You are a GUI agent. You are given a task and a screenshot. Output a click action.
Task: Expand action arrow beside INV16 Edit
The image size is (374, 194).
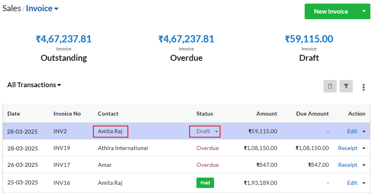click(364, 183)
